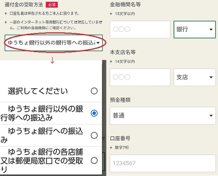Click the 数字7桁 note text

point(122,148)
